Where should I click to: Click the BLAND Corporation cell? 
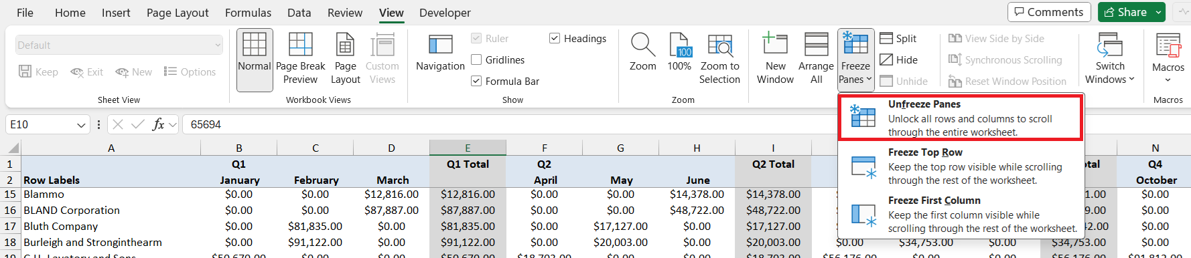111,211
